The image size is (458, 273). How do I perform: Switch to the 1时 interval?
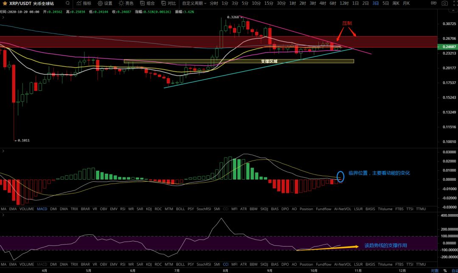coord(292,3)
